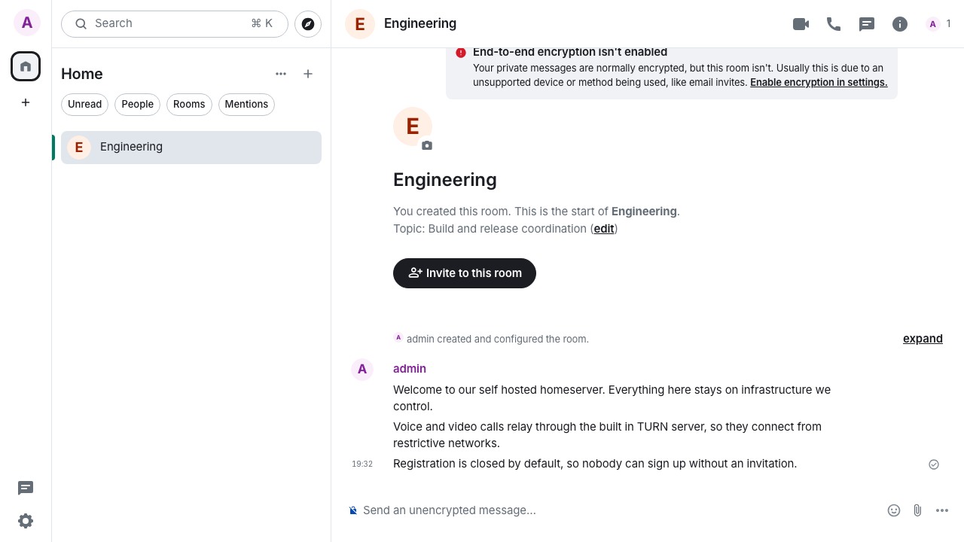Image resolution: width=964 pixels, height=542 pixels.
Task: Open the Explore rooms compass icon
Action: point(308,24)
